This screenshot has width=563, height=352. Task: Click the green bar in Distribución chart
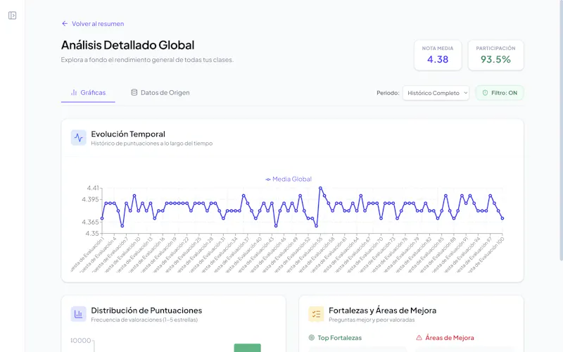point(248,348)
